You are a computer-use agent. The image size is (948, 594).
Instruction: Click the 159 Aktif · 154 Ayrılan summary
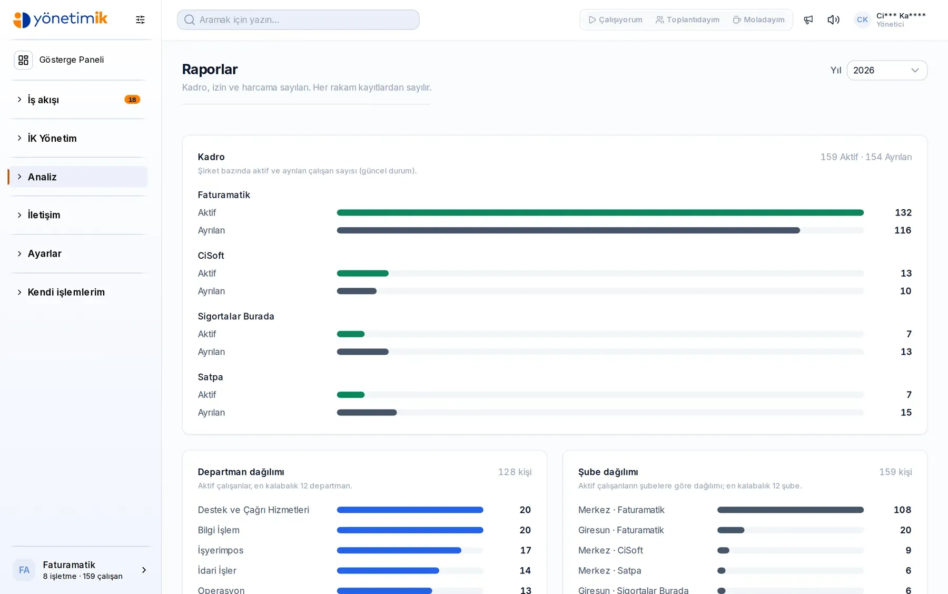click(x=866, y=157)
